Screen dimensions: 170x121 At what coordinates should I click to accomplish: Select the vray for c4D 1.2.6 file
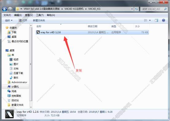[x=92, y=32]
